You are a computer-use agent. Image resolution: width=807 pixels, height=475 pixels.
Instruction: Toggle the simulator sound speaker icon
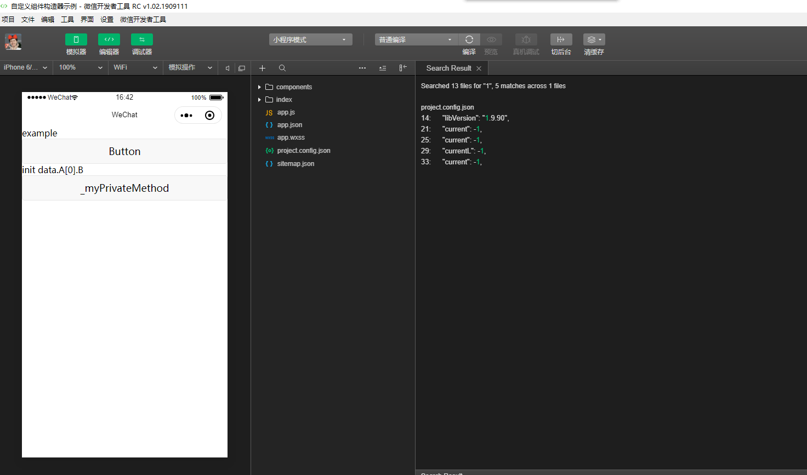(228, 68)
